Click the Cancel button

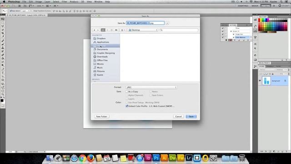click(x=178, y=117)
